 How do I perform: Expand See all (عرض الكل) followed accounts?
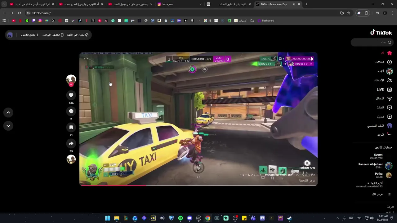381,194
